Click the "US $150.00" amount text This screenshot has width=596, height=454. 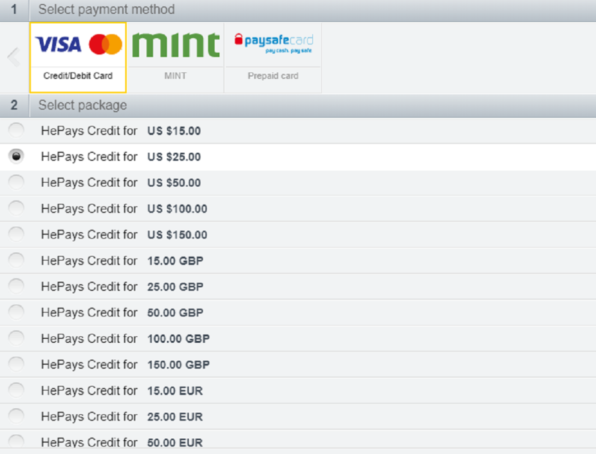177,234
